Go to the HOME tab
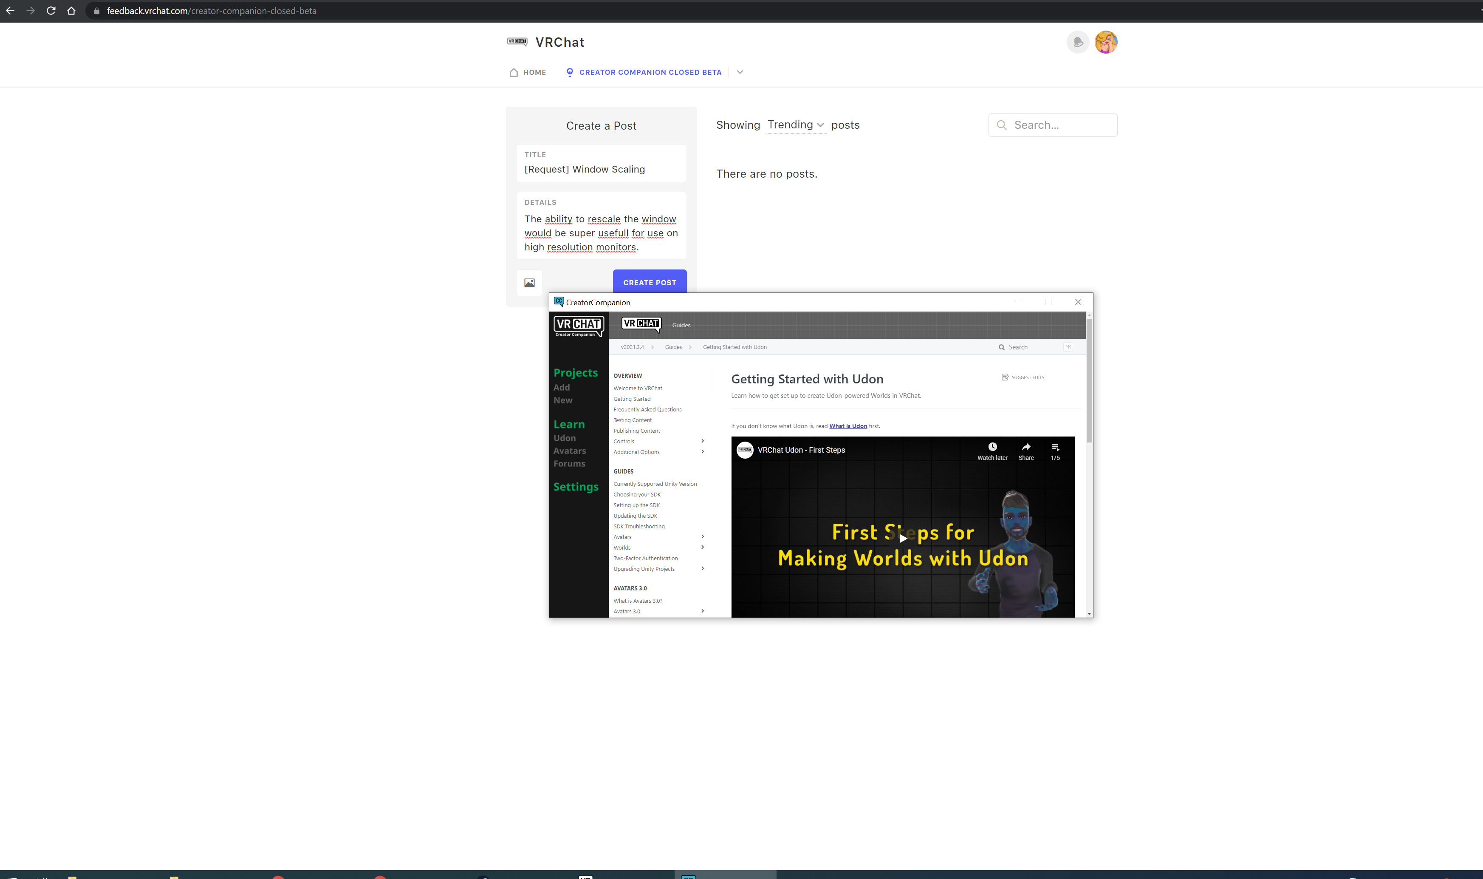This screenshot has height=879, width=1483. (528, 72)
